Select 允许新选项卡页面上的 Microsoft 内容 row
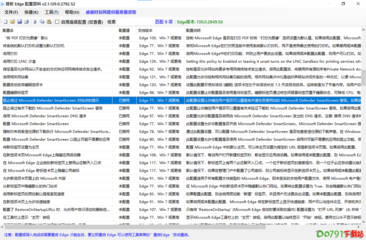The image size is (366, 240). pyautogui.click(x=180, y=178)
